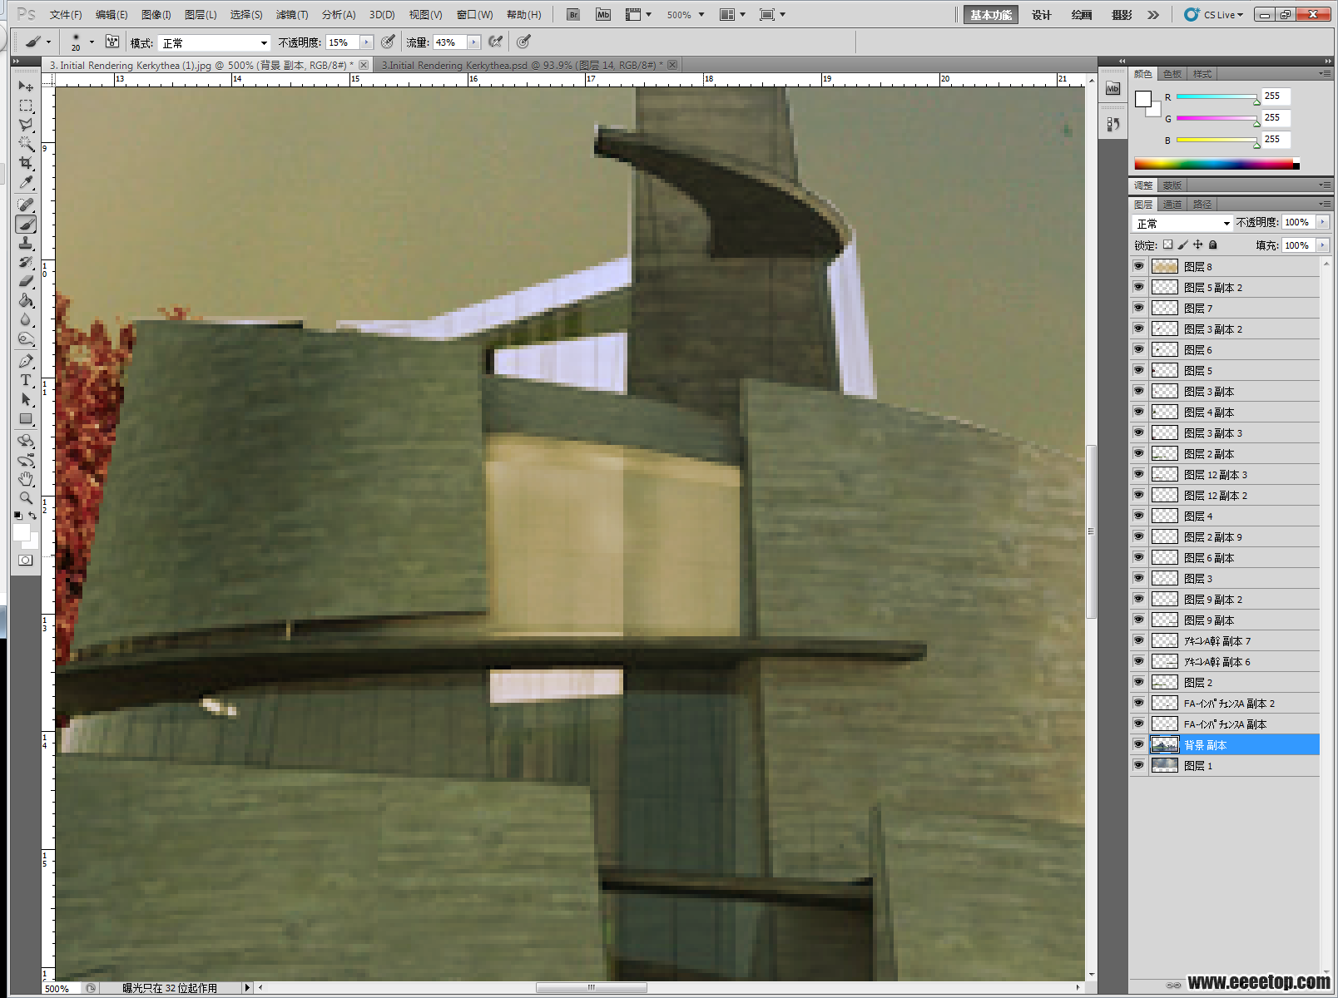The image size is (1338, 998).
Task: Open the layer opacity 100% arrow
Action: [x=1322, y=222]
